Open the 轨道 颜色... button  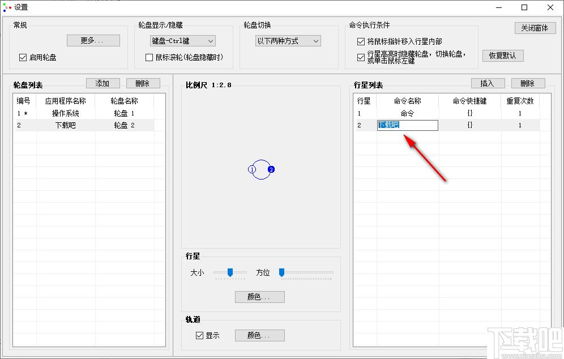coord(260,335)
